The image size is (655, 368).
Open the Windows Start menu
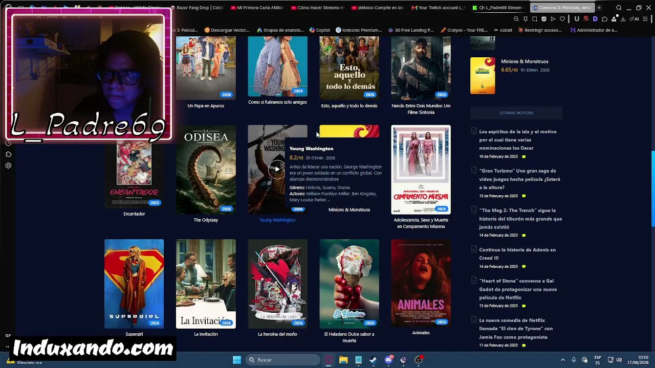pyautogui.click(x=237, y=360)
